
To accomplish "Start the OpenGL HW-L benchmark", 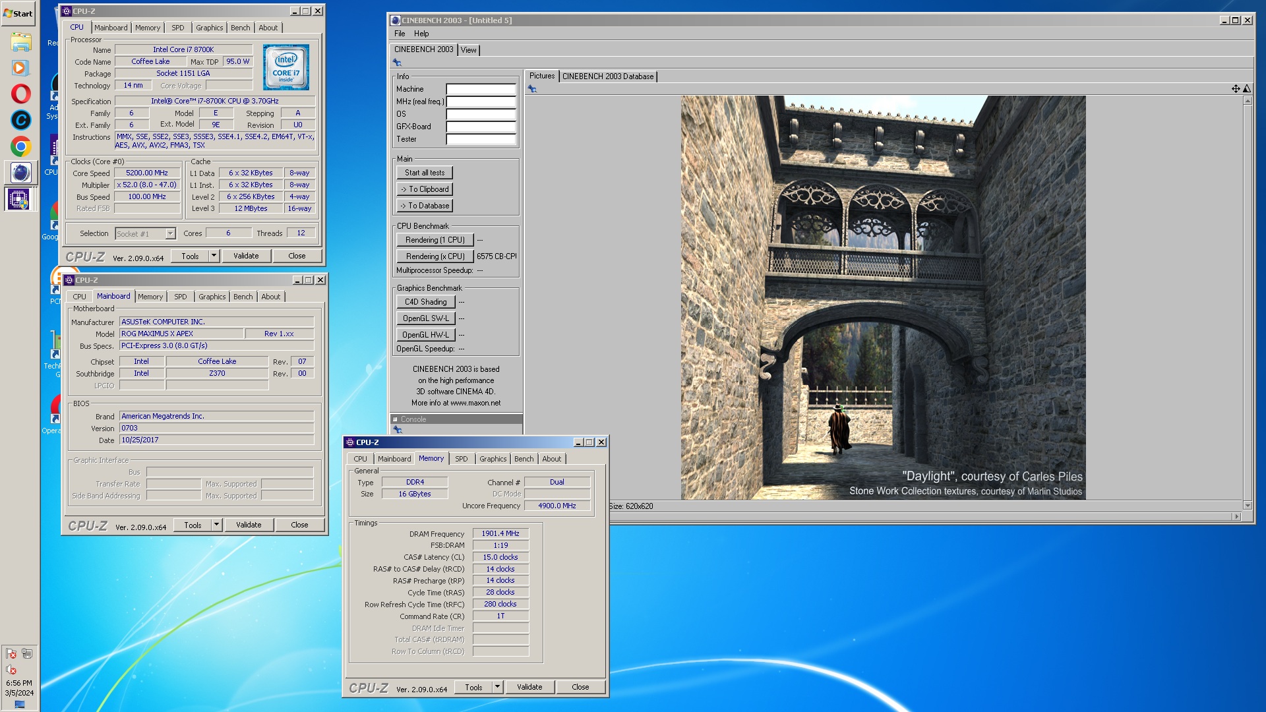I will (x=426, y=335).
